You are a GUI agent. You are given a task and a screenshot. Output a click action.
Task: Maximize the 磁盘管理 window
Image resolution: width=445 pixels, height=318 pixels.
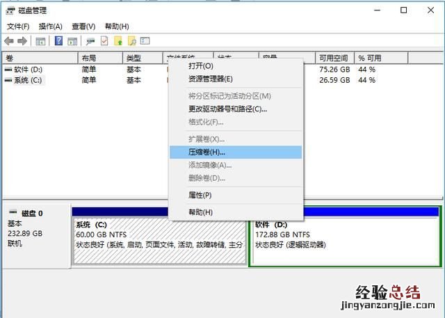[403, 10]
